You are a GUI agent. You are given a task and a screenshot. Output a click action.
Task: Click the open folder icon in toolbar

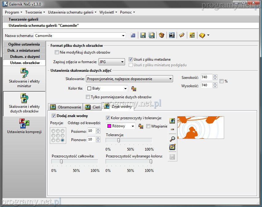click(182, 35)
